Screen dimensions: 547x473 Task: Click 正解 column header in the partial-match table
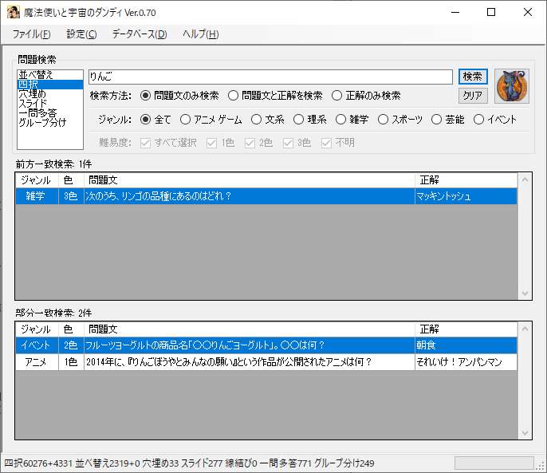[466, 329]
